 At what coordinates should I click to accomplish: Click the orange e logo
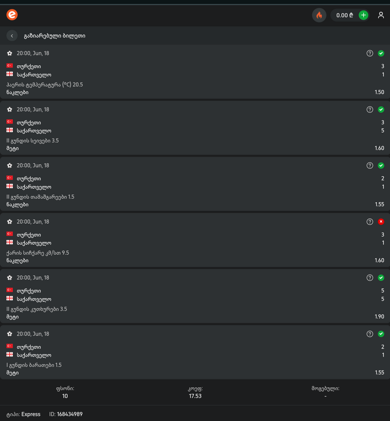pyautogui.click(x=12, y=15)
